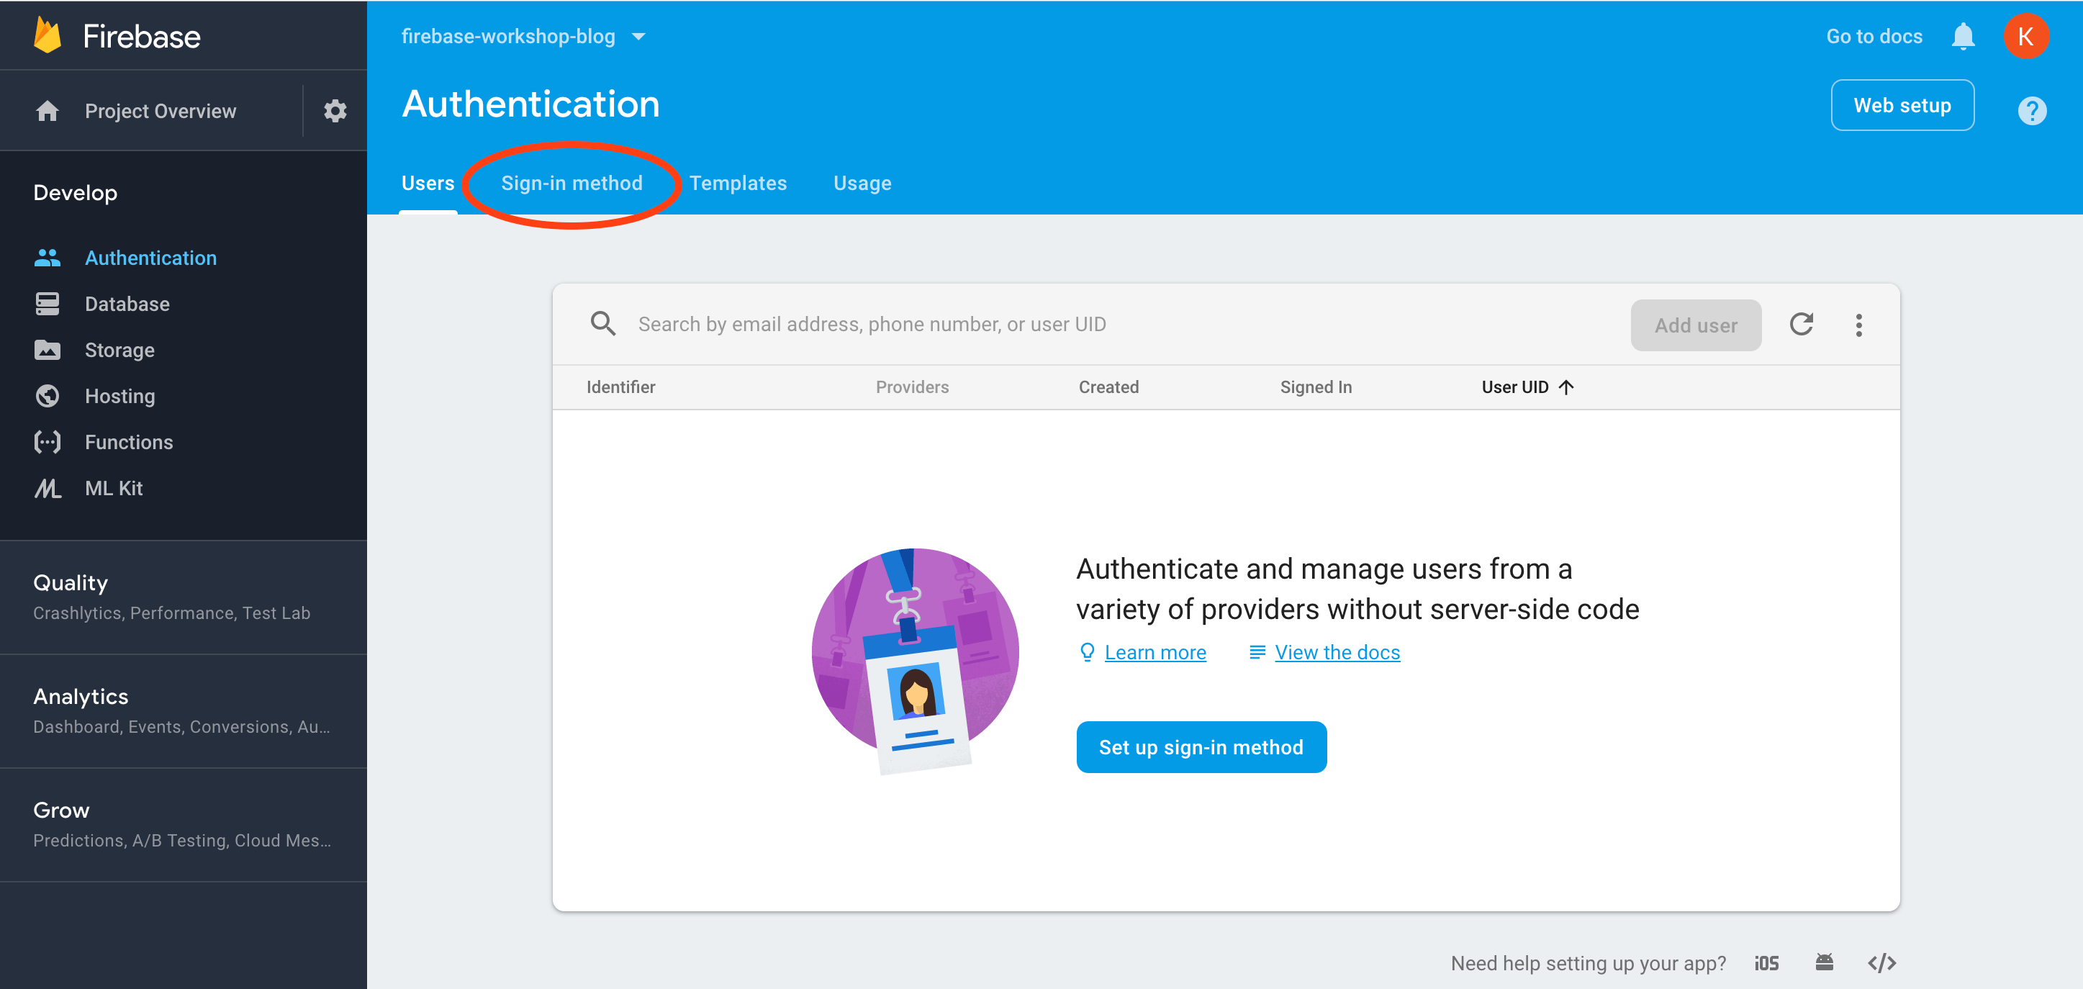Viewport: 2083px width, 989px height.
Task: Click the notifications bell icon
Action: click(x=1963, y=37)
